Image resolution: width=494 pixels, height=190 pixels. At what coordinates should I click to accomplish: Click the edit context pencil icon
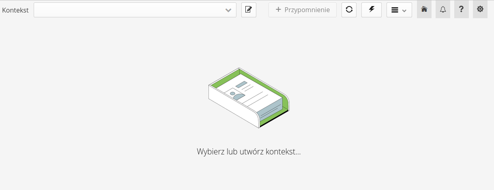point(249,10)
